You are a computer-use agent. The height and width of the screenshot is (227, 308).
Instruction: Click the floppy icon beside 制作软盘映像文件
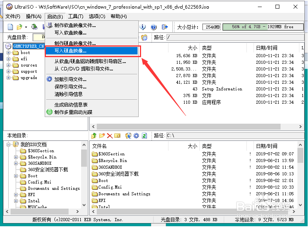(x=49, y=25)
